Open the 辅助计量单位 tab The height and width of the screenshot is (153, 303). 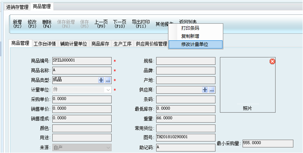coord(74,44)
